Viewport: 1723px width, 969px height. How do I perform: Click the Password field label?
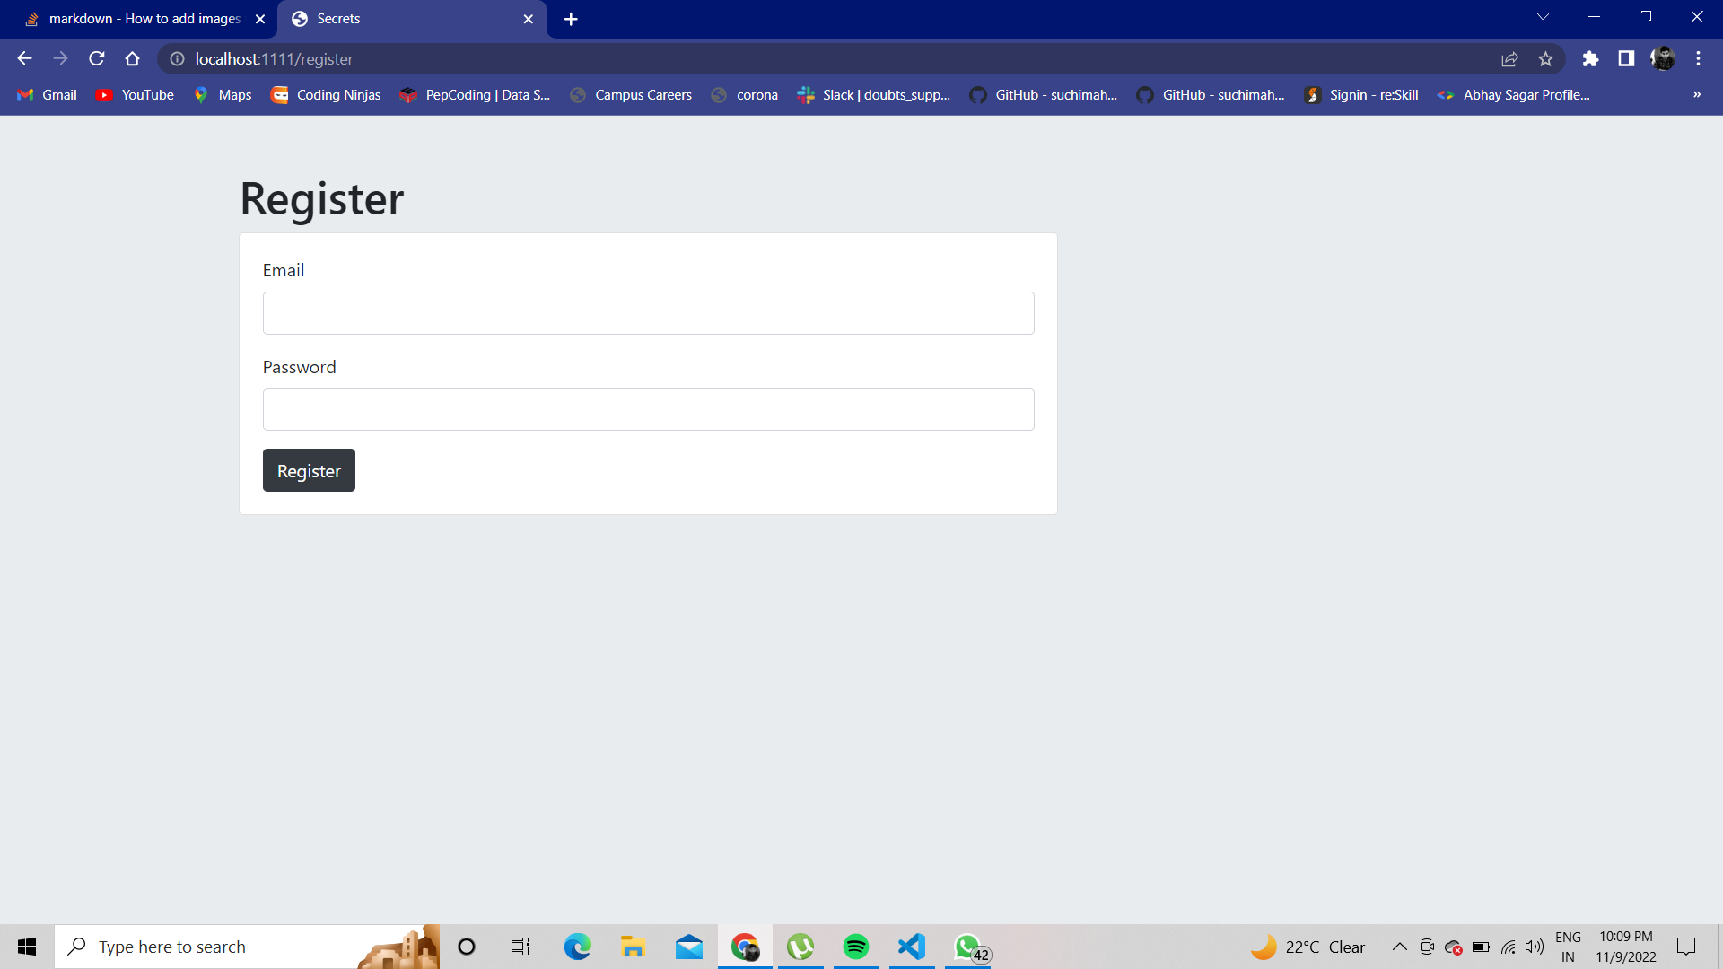(299, 367)
